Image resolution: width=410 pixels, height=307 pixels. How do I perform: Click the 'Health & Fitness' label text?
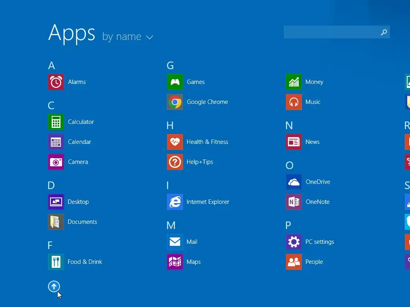207,142
